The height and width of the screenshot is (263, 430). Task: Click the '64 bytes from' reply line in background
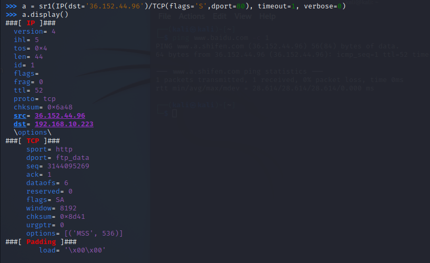[292, 55]
